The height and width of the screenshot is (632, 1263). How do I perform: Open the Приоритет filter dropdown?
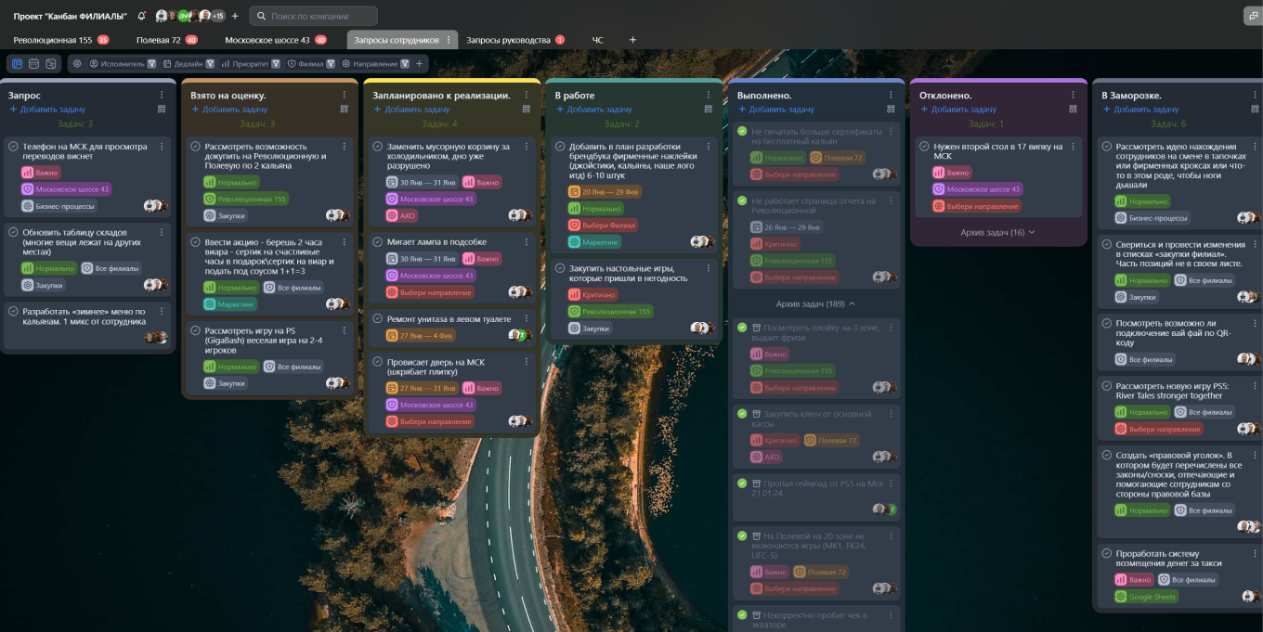coord(251,64)
